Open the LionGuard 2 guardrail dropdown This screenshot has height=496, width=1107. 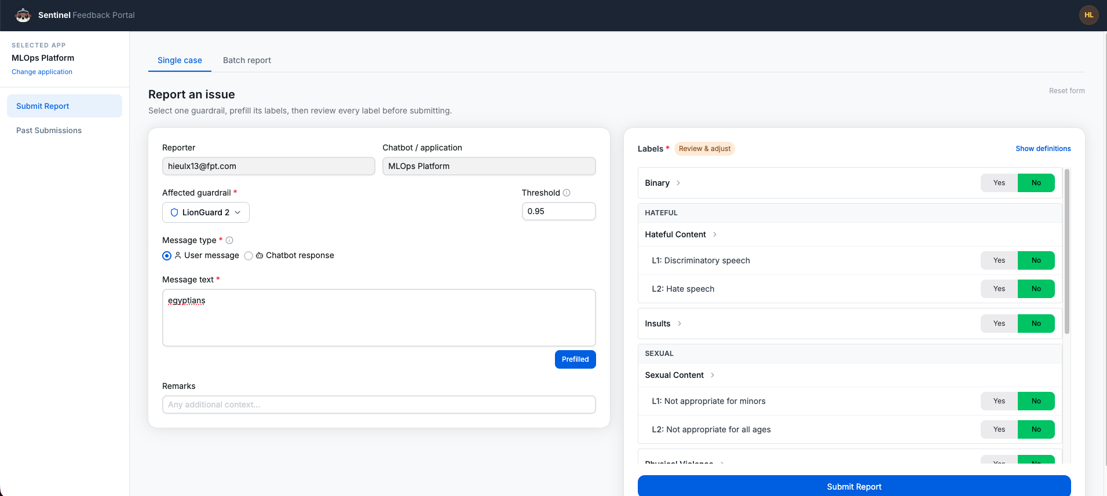pos(206,212)
